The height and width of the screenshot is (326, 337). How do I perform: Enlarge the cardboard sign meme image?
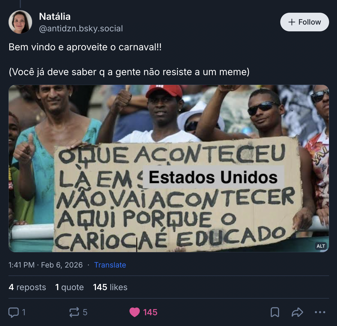pos(169,168)
